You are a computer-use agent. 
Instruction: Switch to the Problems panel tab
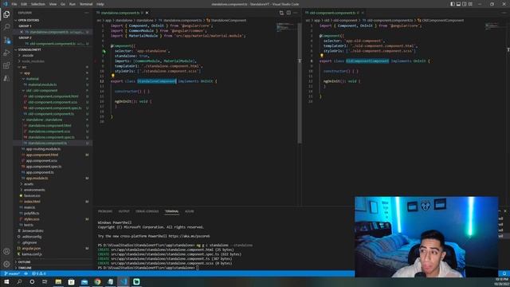pyautogui.click(x=105, y=211)
